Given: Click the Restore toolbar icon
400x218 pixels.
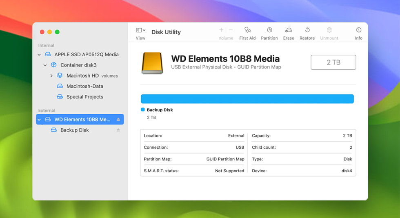Looking at the screenshot, I should [307, 30].
